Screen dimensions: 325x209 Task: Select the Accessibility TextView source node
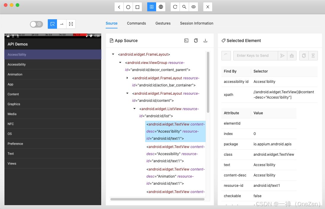175,154
